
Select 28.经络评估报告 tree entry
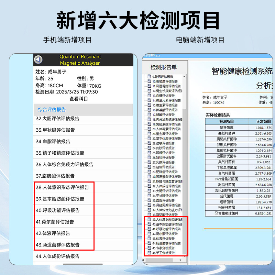tap(164, 167)
